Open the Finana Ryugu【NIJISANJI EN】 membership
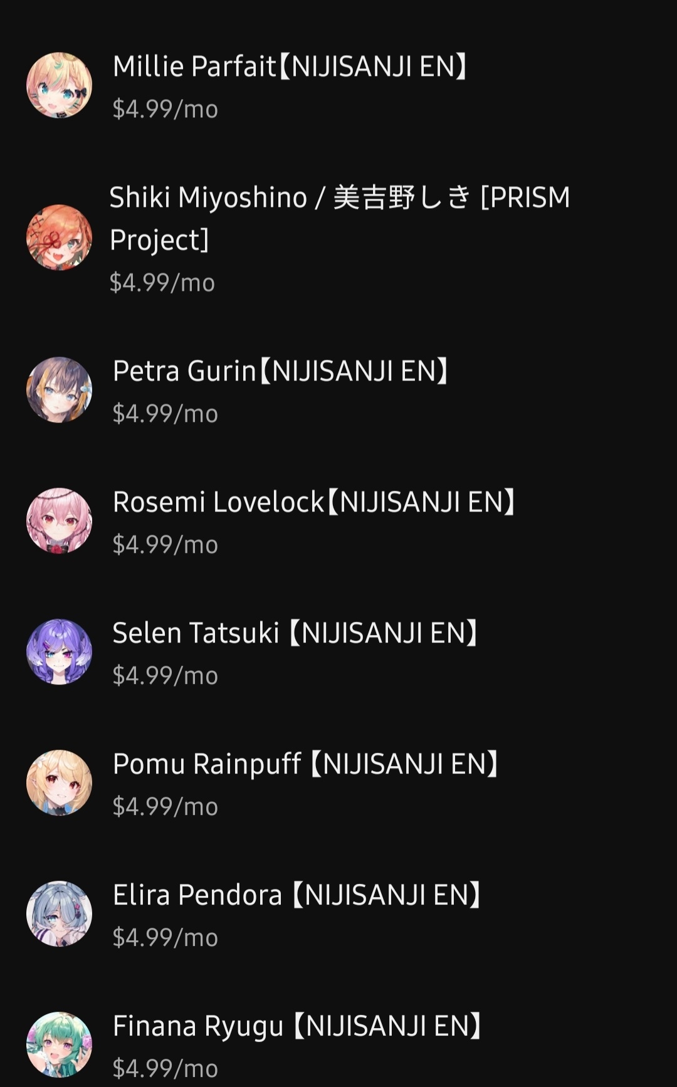This screenshot has width=677, height=1087. click(x=338, y=1045)
